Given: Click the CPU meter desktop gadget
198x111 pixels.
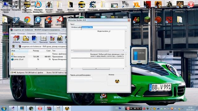Looking at the screenshot, I should pyautogui.click(x=139, y=55).
